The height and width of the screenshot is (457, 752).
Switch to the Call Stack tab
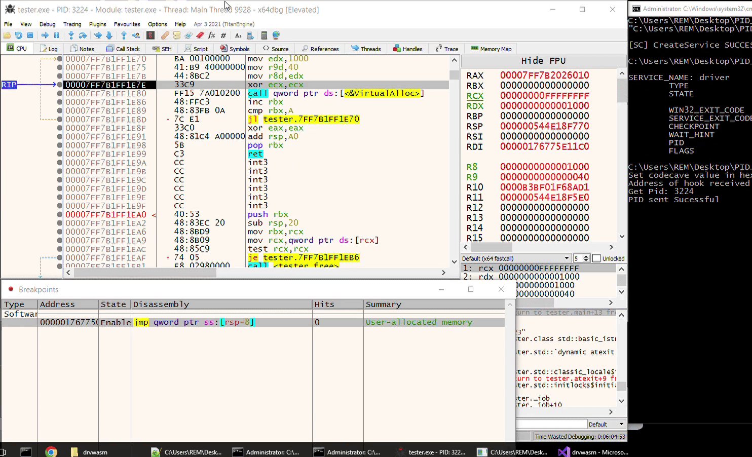(123, 49)
